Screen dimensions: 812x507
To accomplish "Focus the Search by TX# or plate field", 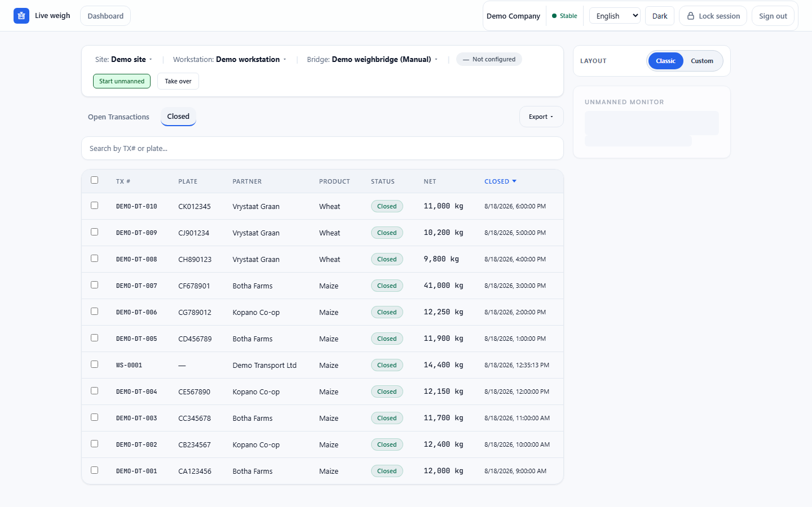I will tap(323, 148).
